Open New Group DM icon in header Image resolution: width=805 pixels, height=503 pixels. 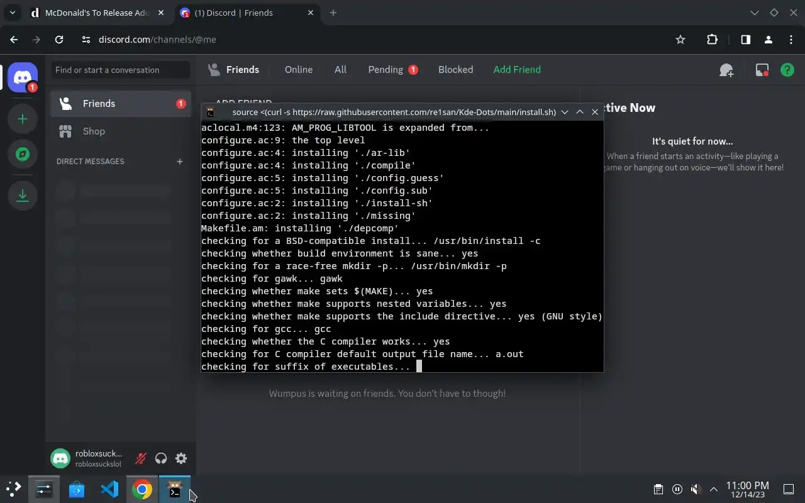(726, 70)
